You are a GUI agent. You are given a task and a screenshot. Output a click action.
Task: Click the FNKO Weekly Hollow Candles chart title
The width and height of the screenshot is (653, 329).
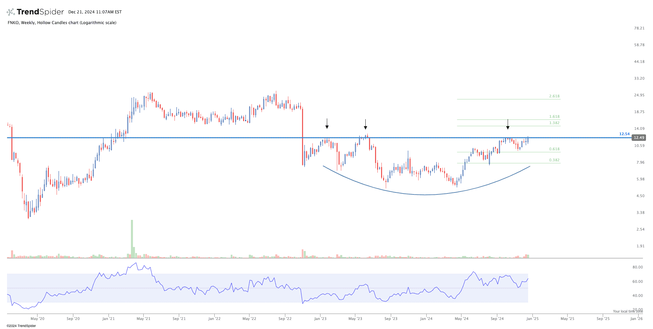[x=62, y=23]
